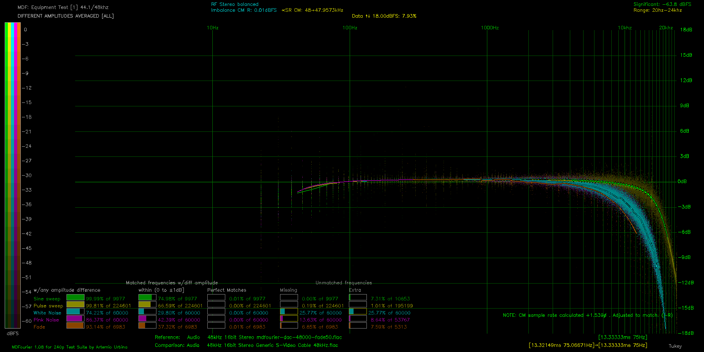Click the yellow Pulse sweep any-difference bar
Image resolution: width=704 pixels, height=352 pixels.
[x=75, y=305]
